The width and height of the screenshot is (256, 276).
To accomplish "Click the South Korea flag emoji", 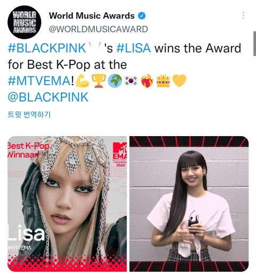I will coord(131,81).
